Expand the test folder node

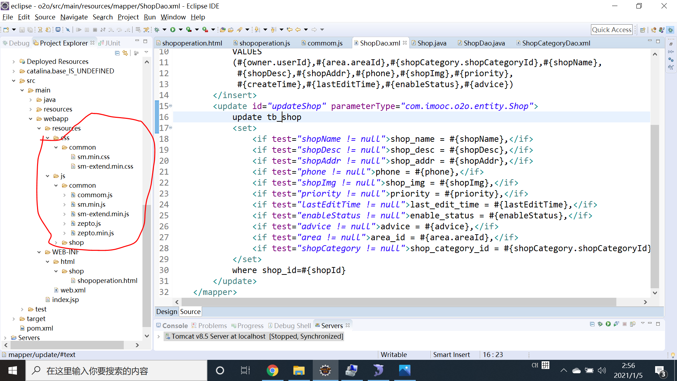[22, 309]
